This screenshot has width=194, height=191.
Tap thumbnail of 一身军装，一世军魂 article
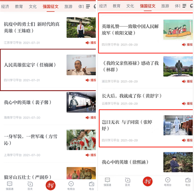click(x=81, y=140)
